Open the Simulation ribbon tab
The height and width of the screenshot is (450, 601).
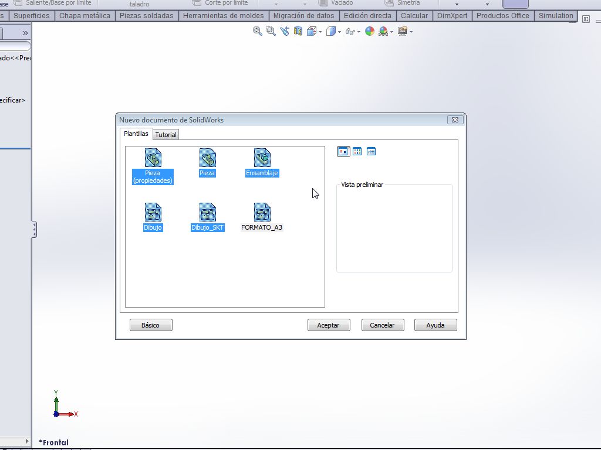pos(556,16)
